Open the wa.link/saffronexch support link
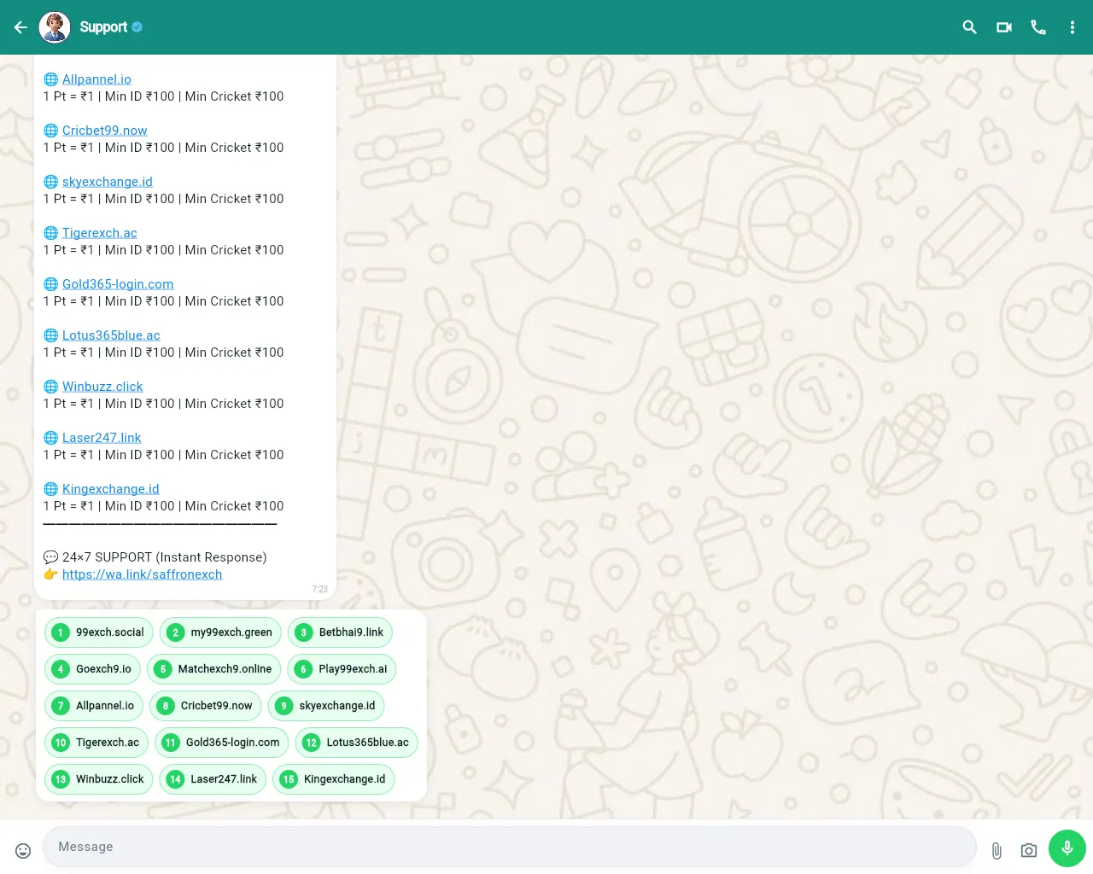Image resolution: width=1093 pixels, height=874 pixels. point(142,574)
